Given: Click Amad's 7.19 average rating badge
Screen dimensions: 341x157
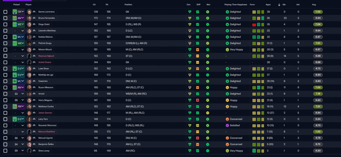Looking at the screenshot, I should pyautogui.click(x=318, y=94).
